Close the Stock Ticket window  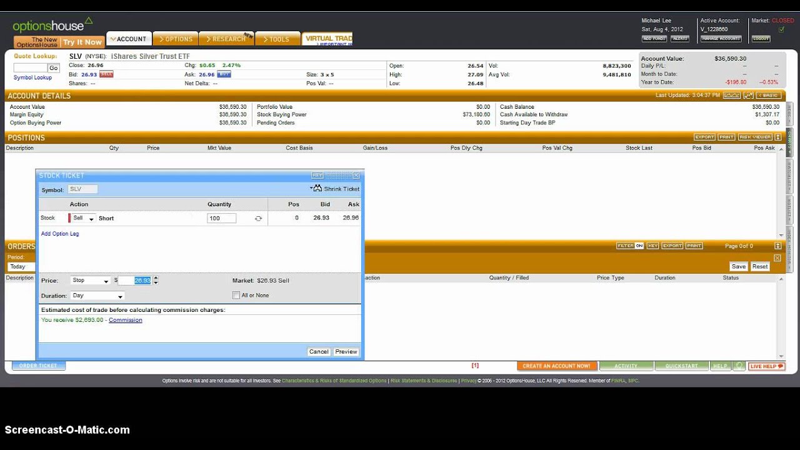[356, 176]
